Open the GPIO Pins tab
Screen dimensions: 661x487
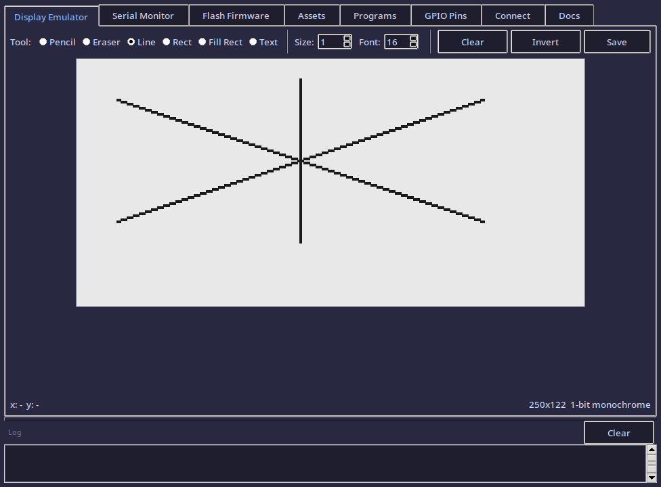[x=446, y=15]
